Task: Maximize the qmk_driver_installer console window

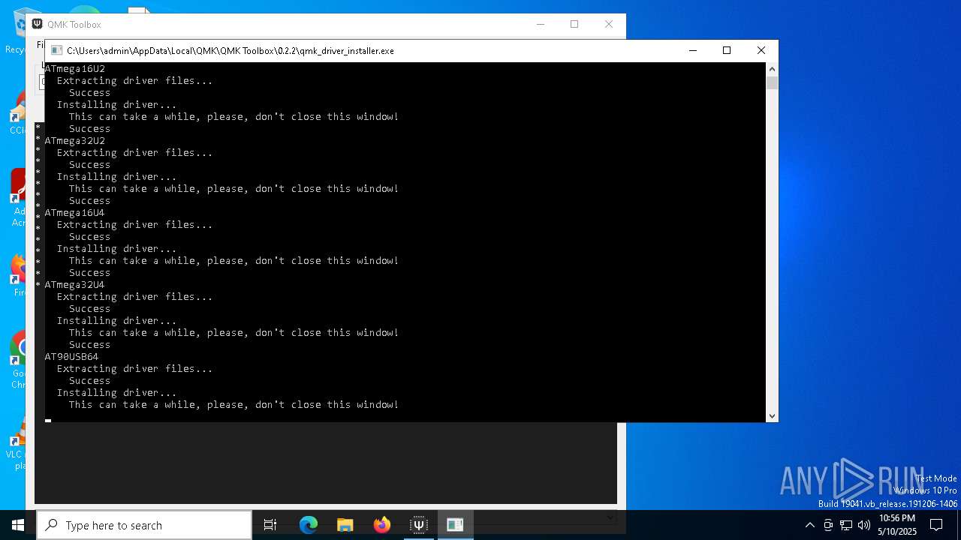Action: [727, 50]
